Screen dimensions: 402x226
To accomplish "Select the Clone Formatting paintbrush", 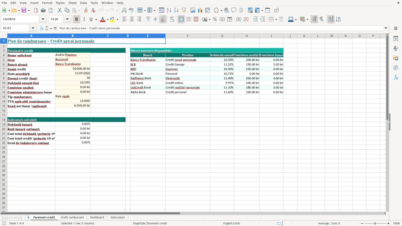I will click(86, 10).
